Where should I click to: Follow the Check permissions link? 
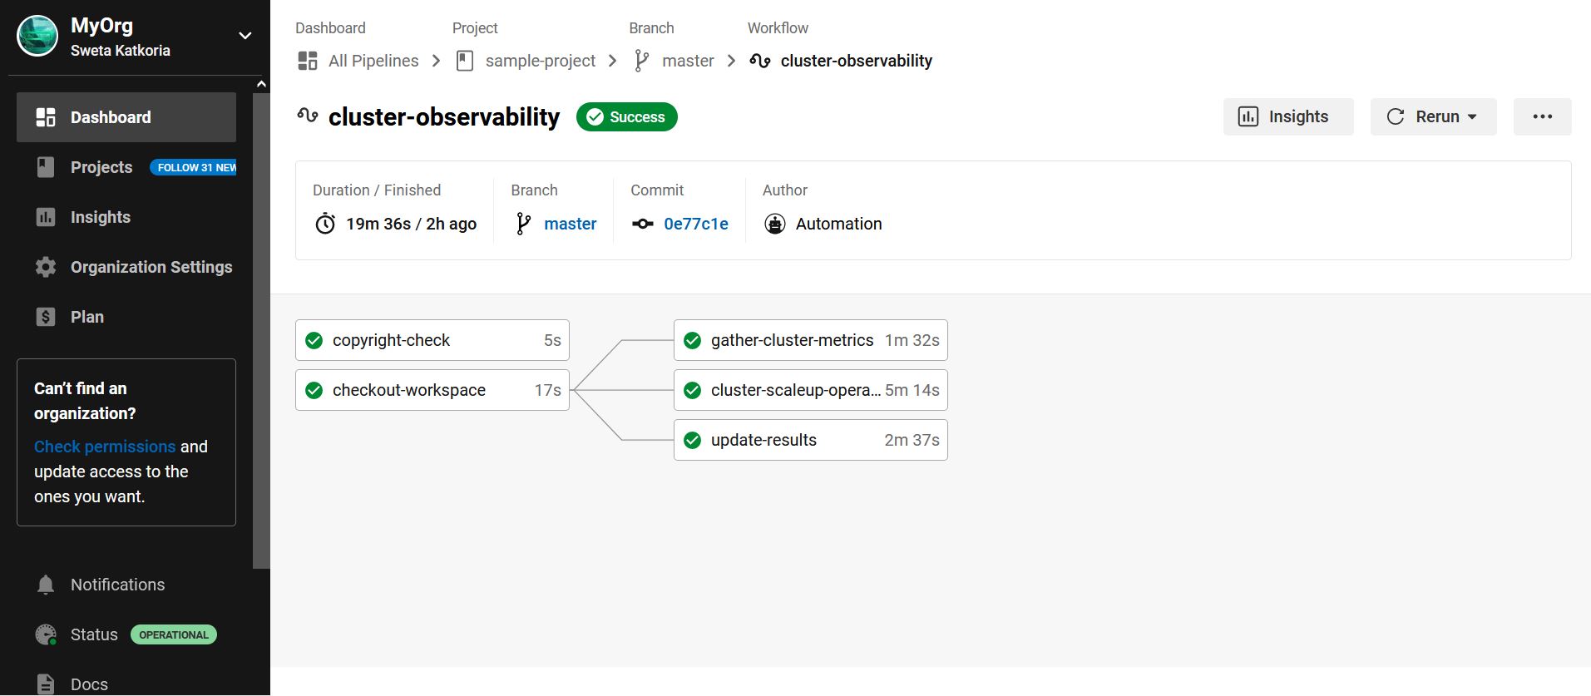coord(105,447)
